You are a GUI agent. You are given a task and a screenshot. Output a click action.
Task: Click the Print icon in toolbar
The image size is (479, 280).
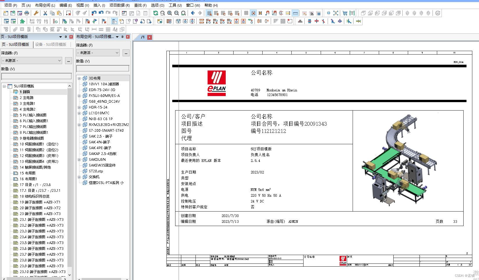[27, 13]
